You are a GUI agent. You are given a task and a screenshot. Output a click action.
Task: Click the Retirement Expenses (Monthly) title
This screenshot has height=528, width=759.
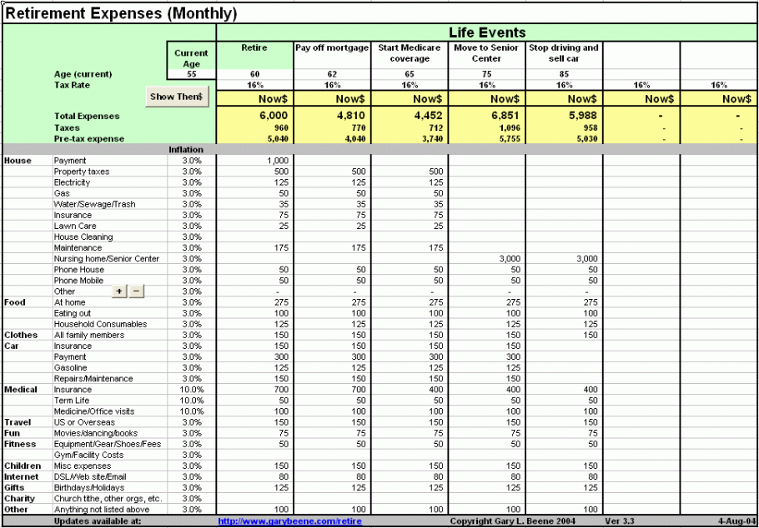[x=121, y=14]
